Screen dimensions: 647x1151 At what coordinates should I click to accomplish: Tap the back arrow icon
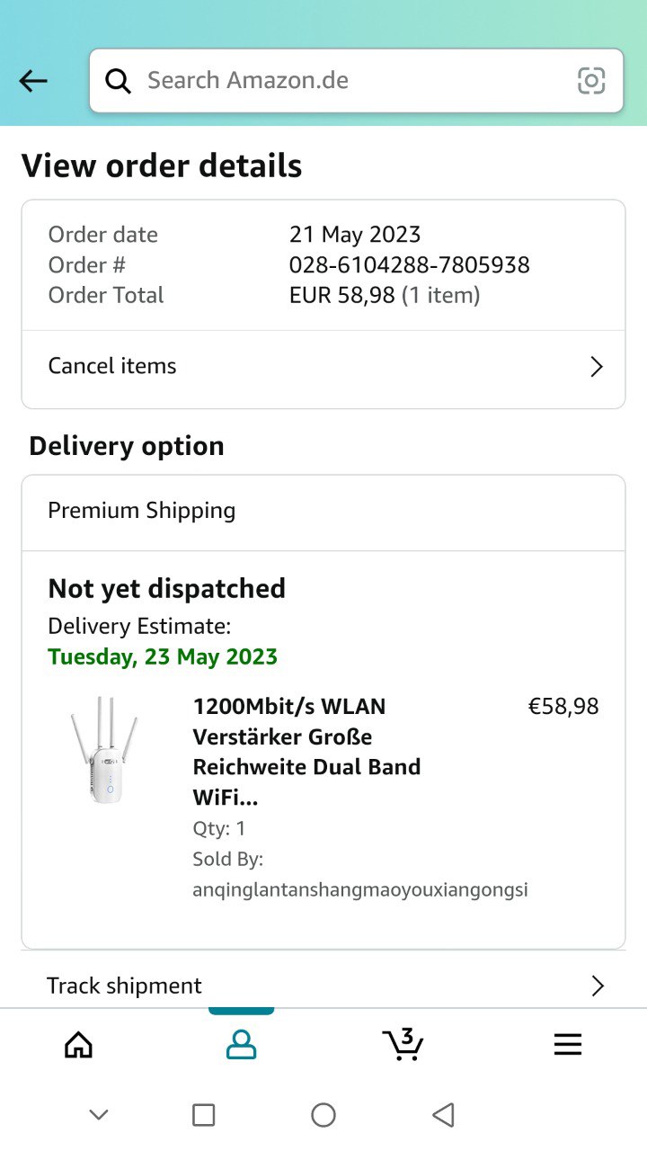click(33, 81)
